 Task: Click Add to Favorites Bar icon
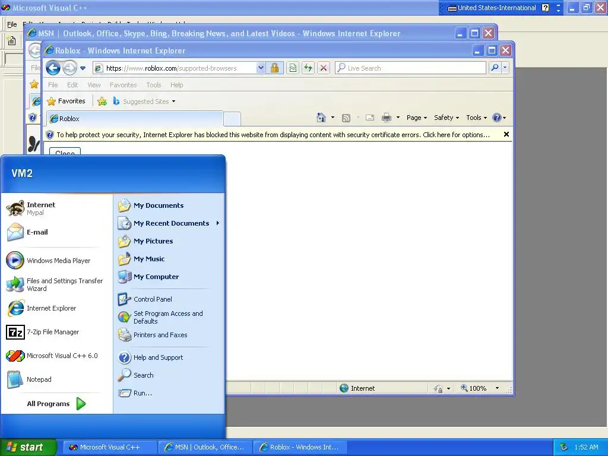click(x=102, y=102)
